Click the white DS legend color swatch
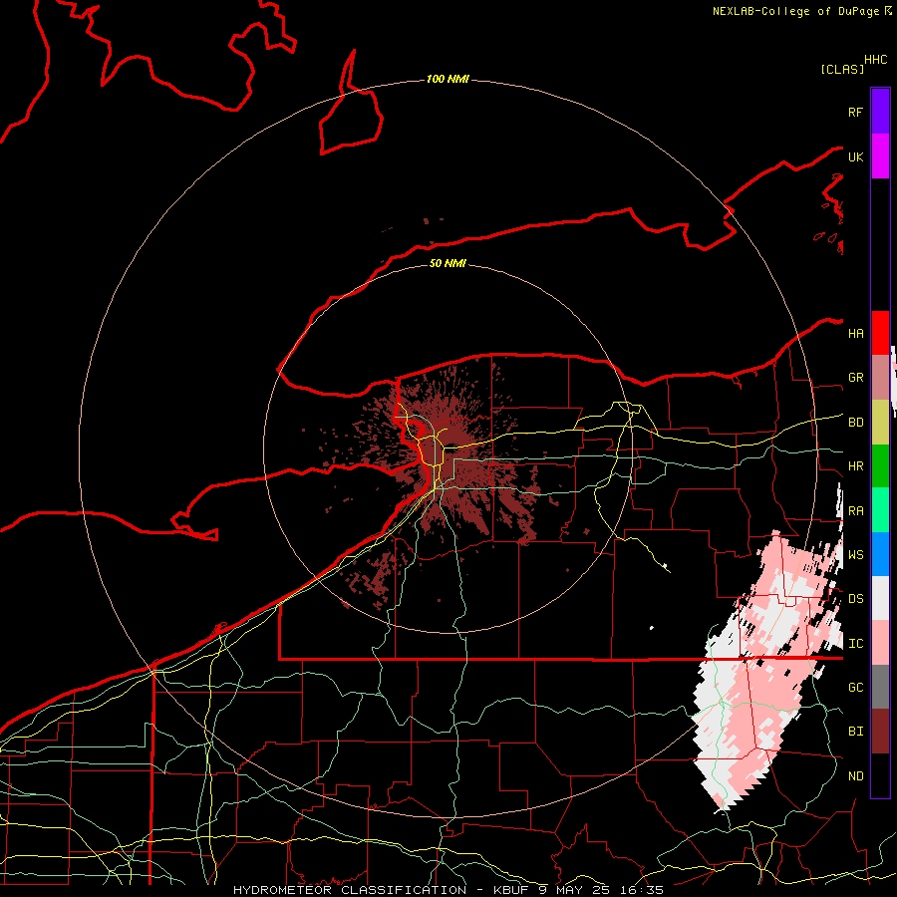The image size is (897, 897). click(880, 598)
